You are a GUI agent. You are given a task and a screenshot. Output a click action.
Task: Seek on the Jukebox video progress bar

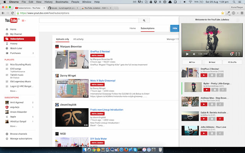pos(212,50)
